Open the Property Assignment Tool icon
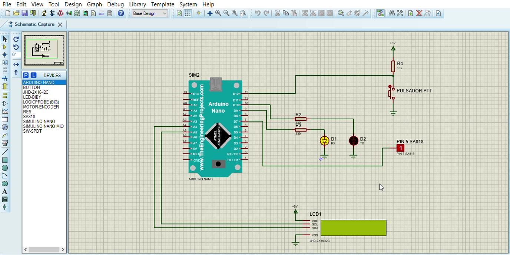This screenshot has width=510, height=255. click(x=400, y=13)
